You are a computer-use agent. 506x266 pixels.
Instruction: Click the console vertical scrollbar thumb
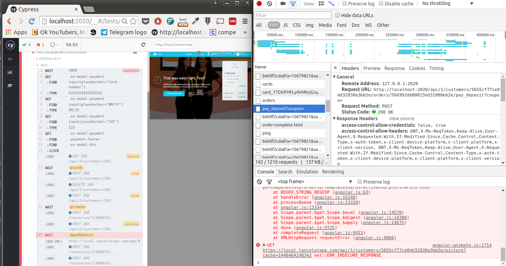(x=503, y=254)
